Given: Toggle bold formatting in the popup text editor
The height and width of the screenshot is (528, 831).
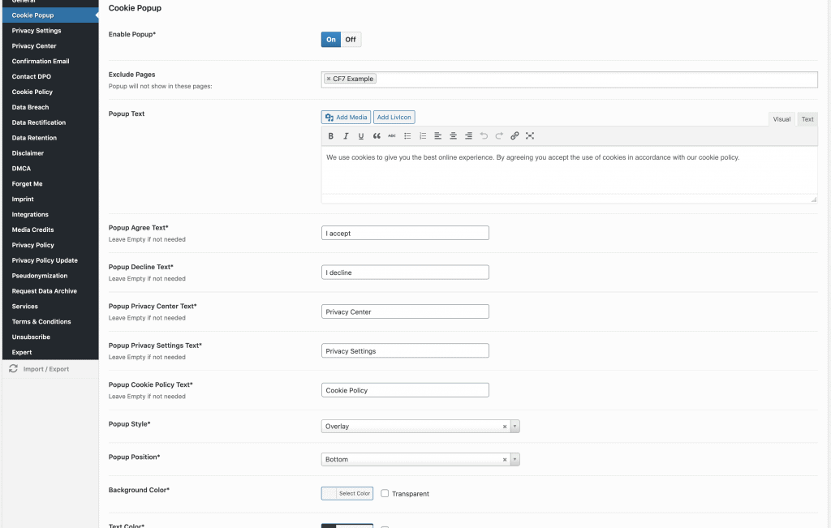Looking at the screenshot, I should point(331,135).
